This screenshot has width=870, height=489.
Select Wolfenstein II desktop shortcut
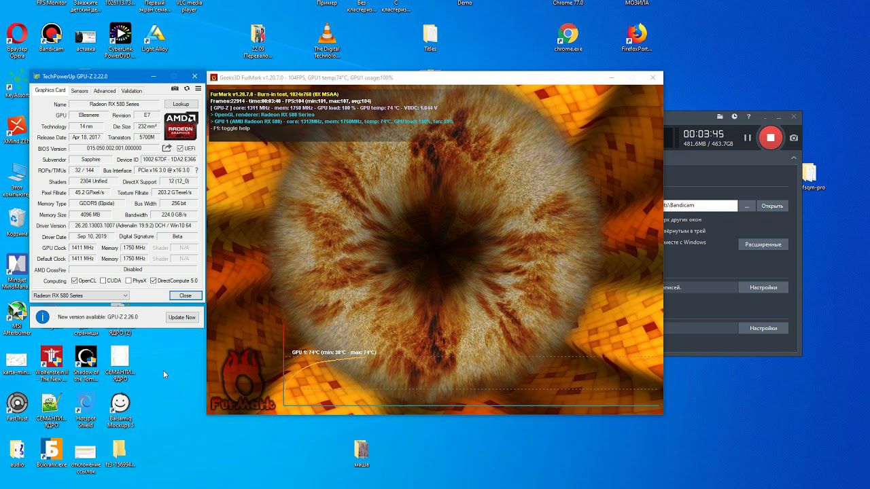click(x=52, y=364)
